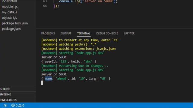Expand the OUTLINE section
The image size is (193, 108).
point(5,89)
